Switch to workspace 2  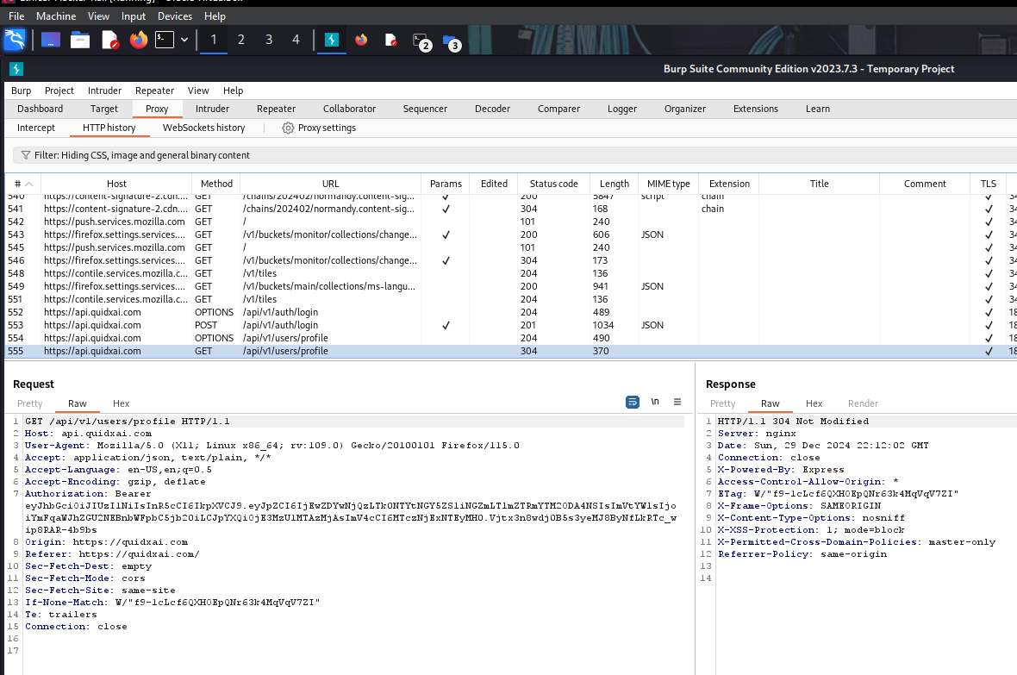pyautogui.click(x=241, y=40)
